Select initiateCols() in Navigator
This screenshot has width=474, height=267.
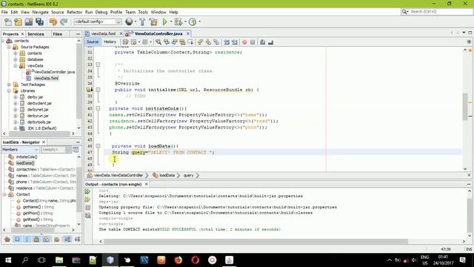click(x=27, y=156)
